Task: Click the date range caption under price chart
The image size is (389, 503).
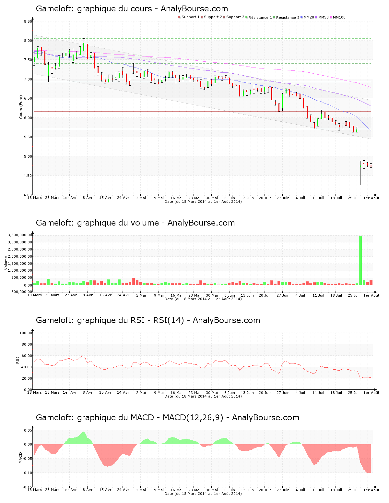Action: point(203,202)
